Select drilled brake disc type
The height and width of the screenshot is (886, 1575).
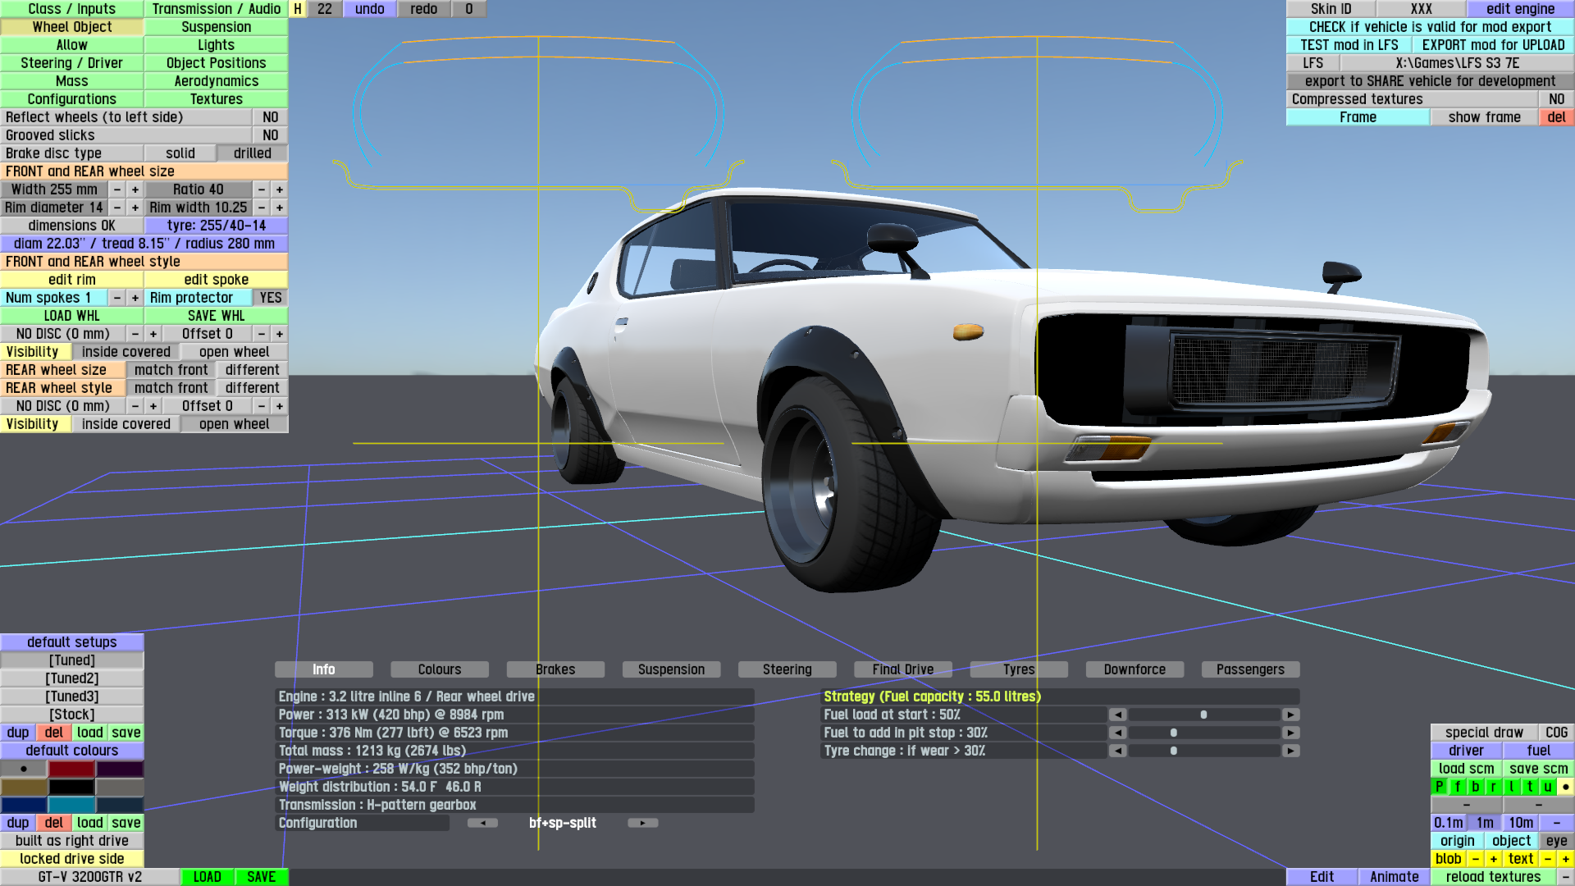point(252,153)
